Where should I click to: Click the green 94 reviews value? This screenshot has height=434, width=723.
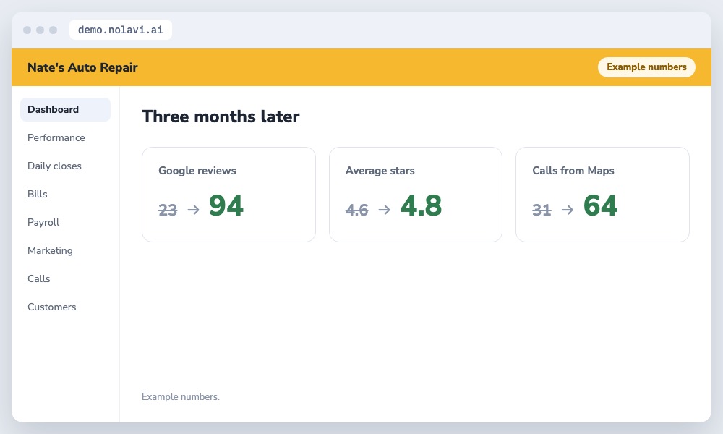226,205
